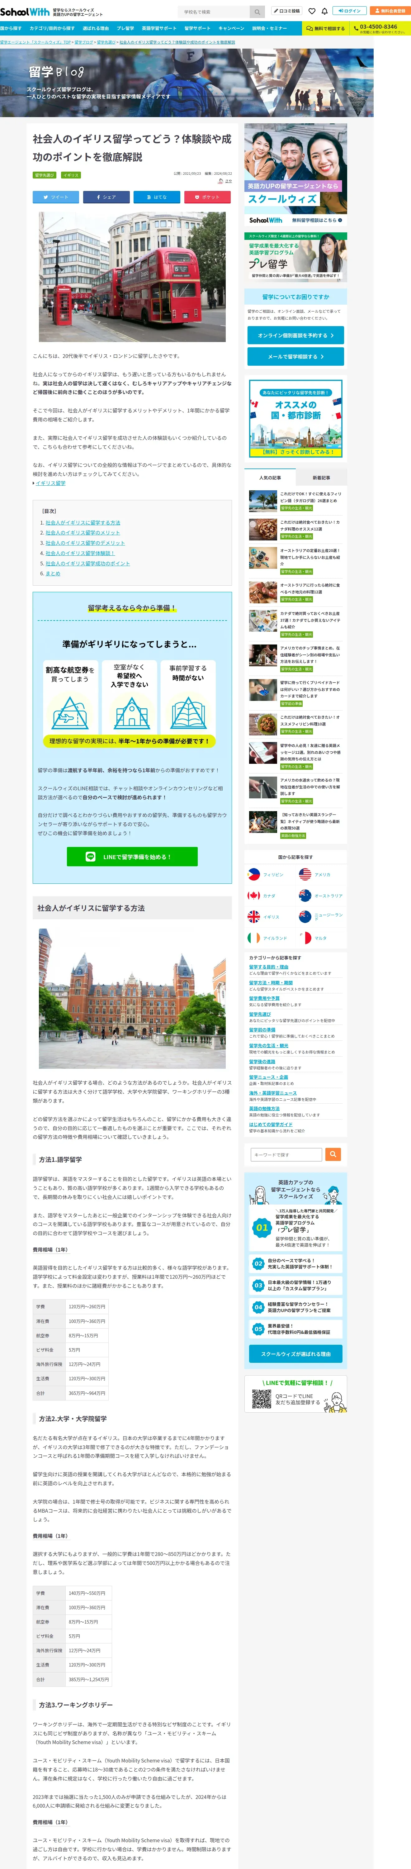The image size is (411, 1869).
Task: Click the ログイン login button
Action: click(350, 11)
